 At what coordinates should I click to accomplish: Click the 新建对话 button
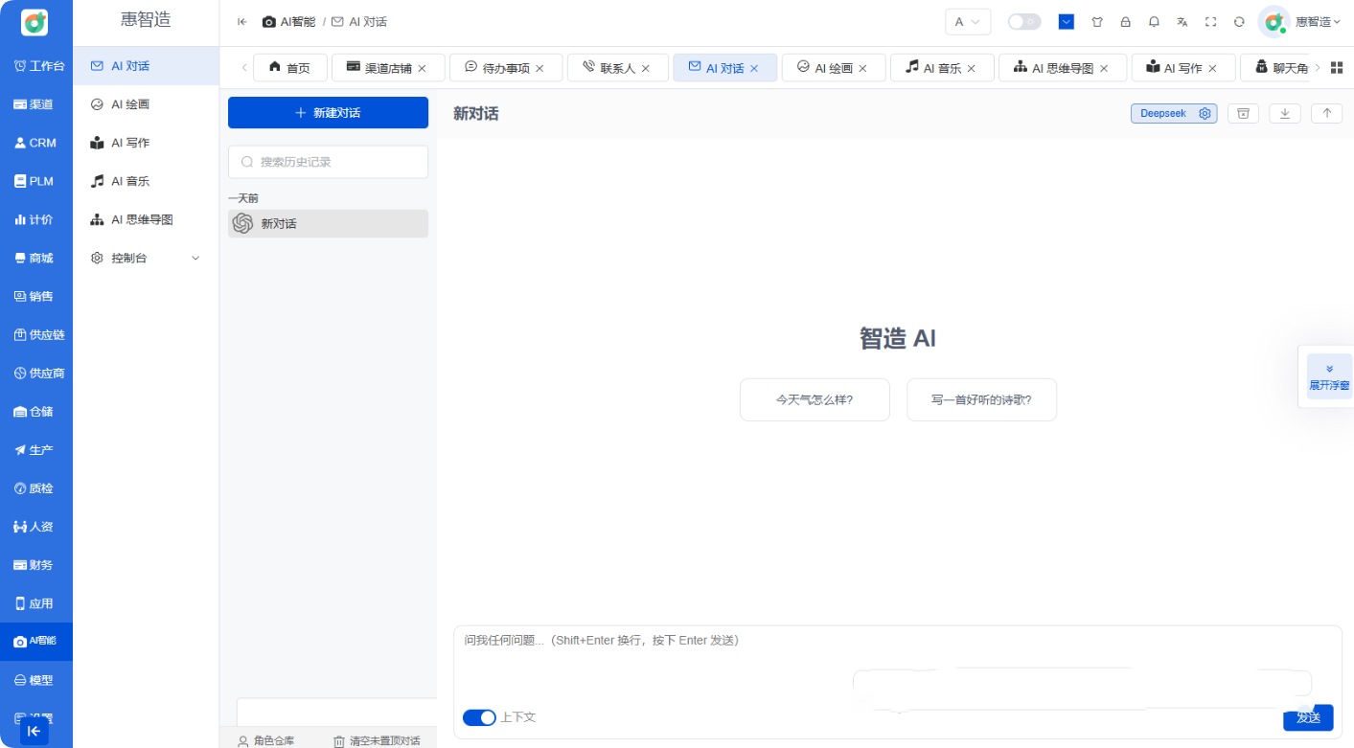328,112
